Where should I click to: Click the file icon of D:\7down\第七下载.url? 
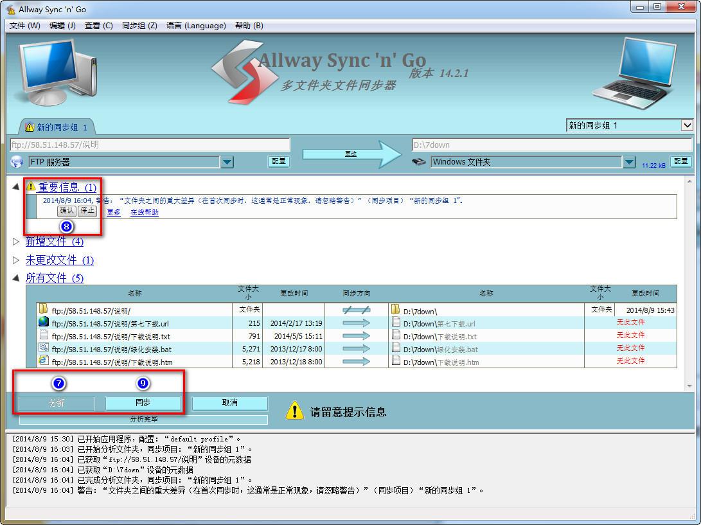point(396,322)
